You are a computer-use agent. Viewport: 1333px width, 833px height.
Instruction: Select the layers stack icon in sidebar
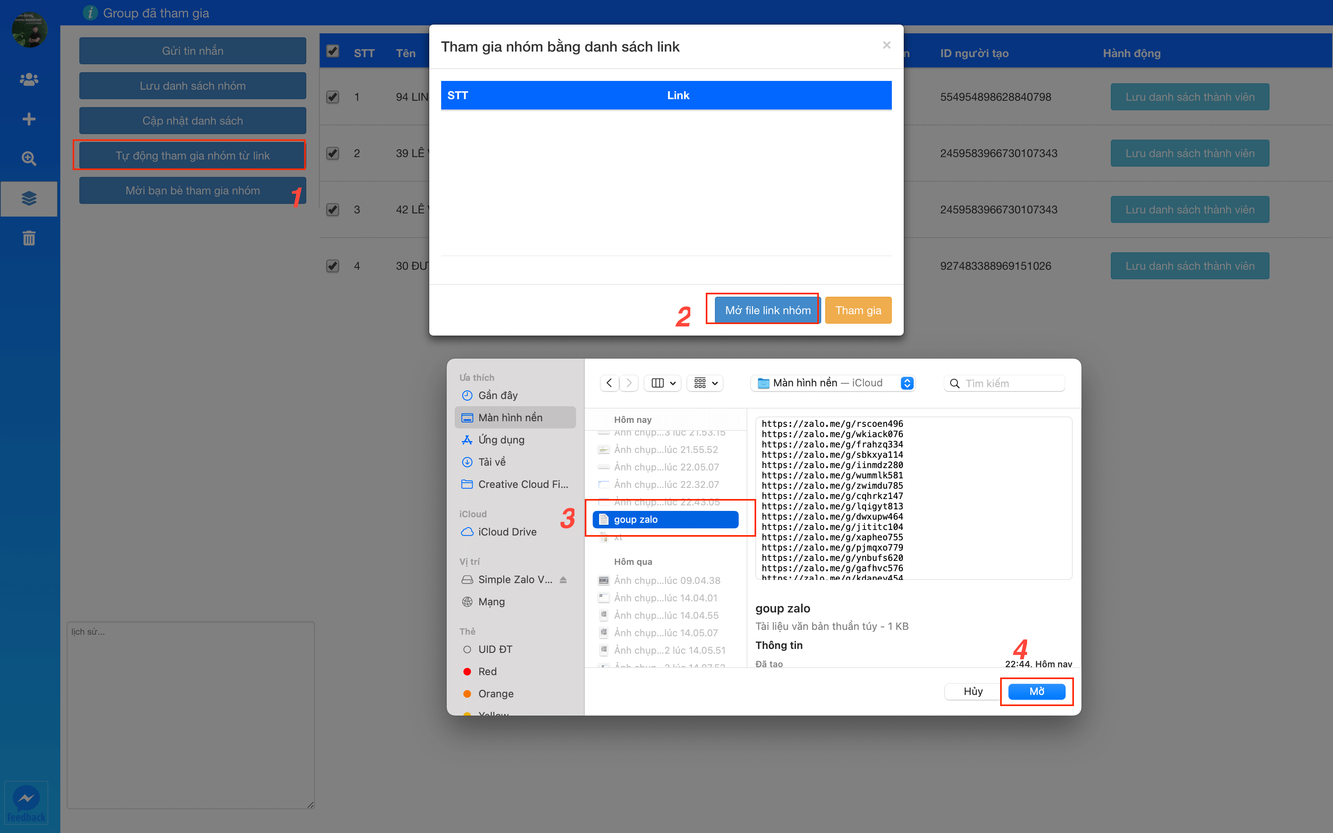(29, 198)
